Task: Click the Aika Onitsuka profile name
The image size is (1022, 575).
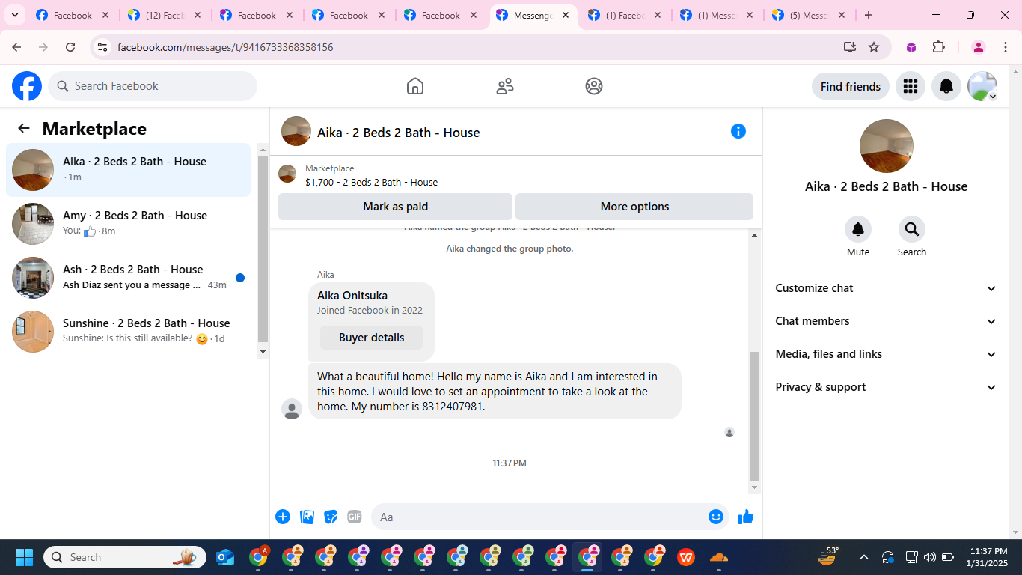Action: (x=352, y=296)
